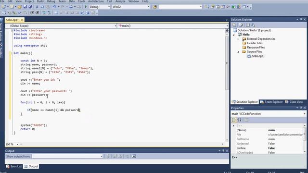Open the Analyze menu

[120, 1]
